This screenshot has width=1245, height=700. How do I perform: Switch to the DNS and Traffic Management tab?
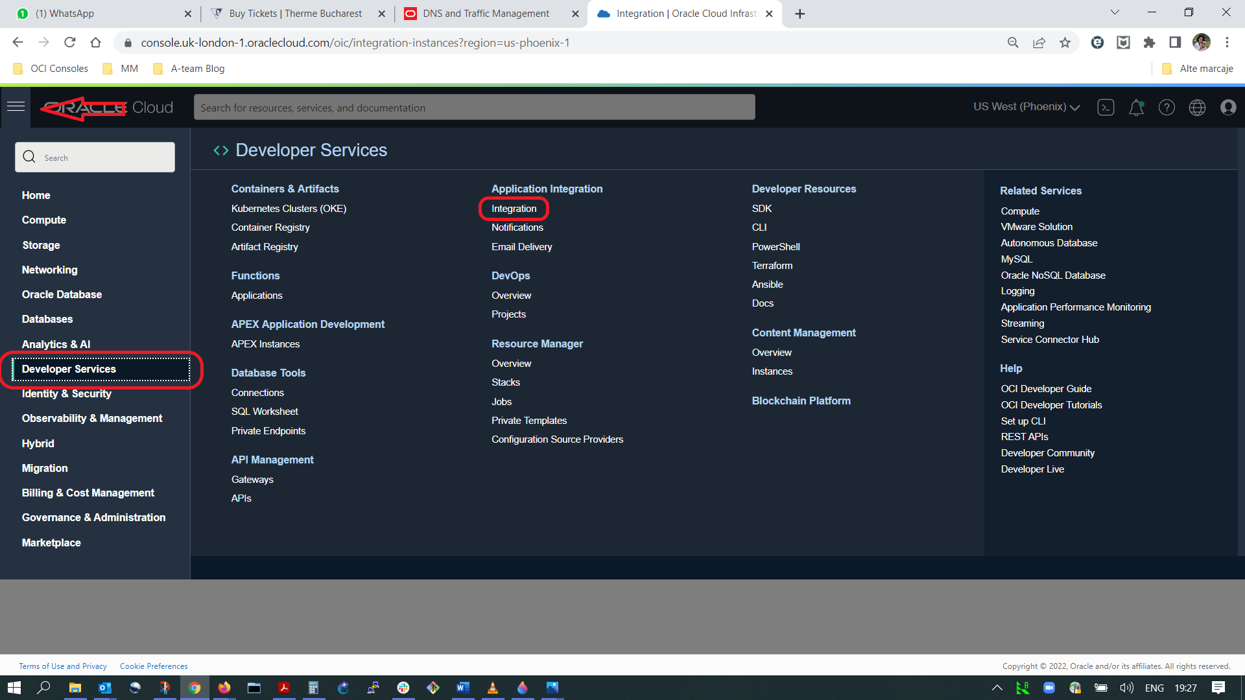click(486, 14)
